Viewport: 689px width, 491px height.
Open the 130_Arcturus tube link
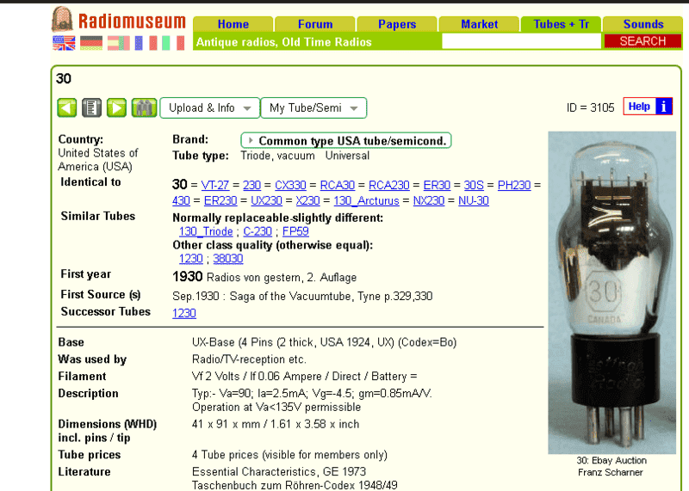[x=367, y=200]
